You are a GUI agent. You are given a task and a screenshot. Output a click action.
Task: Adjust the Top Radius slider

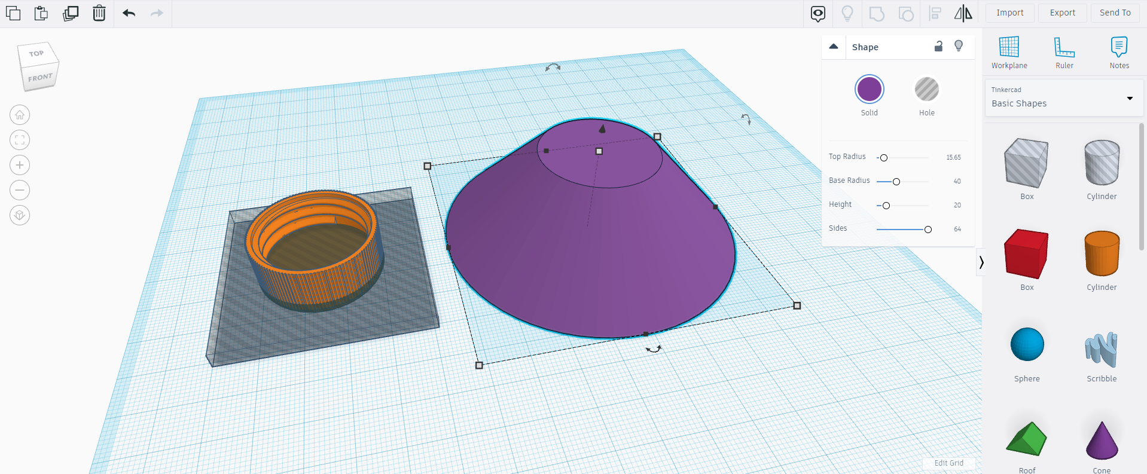point(884,158)
